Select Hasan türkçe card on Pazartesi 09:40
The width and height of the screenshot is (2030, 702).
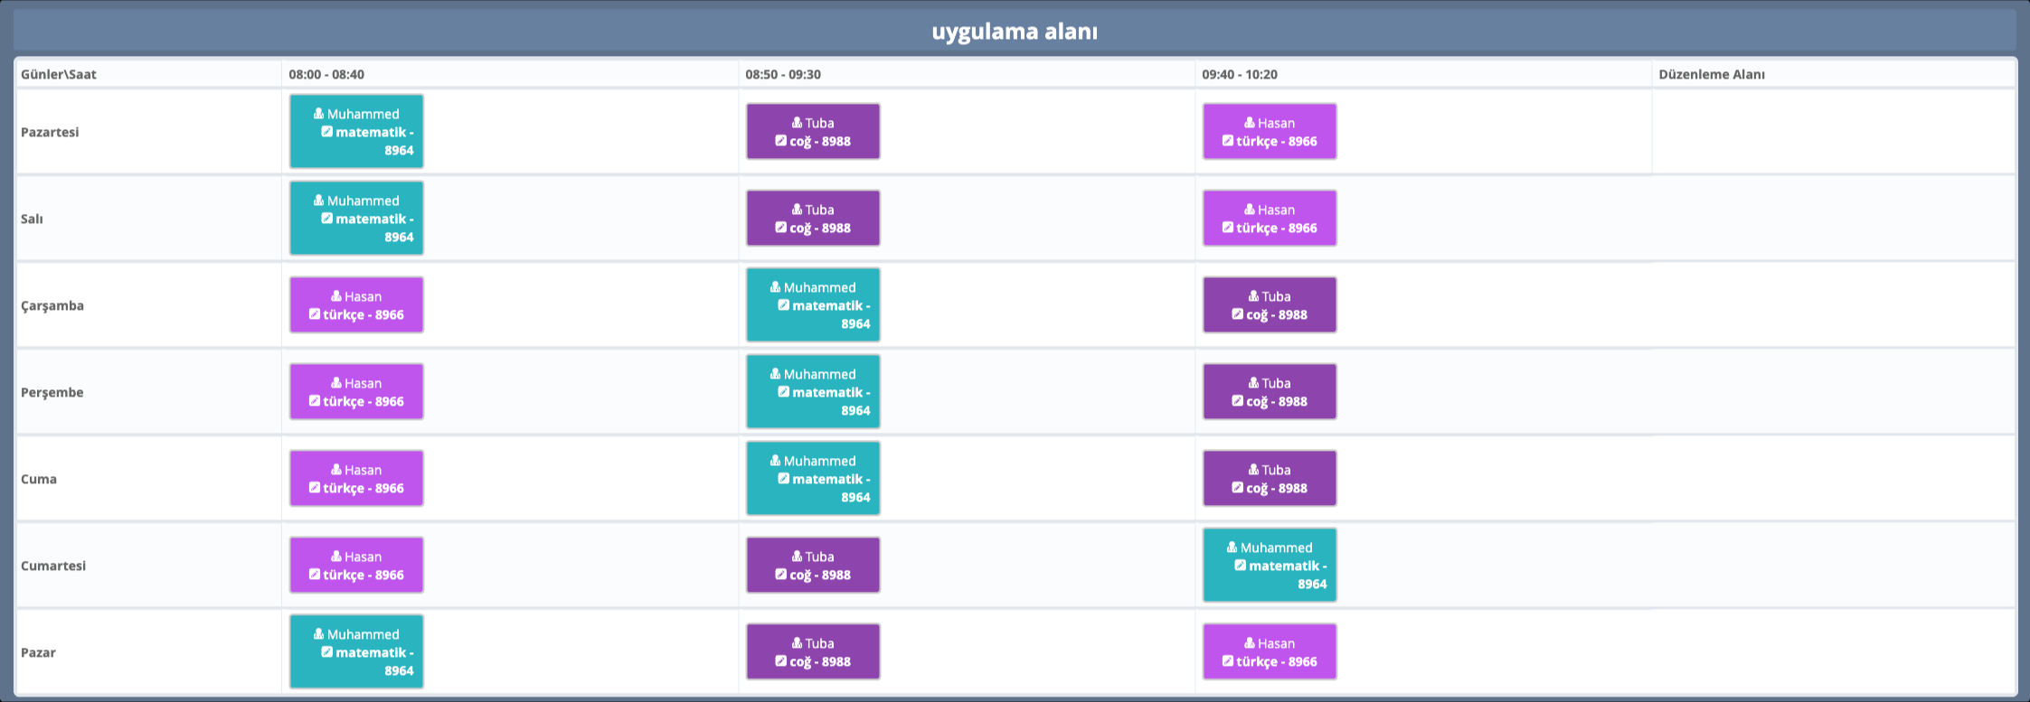[x=1269, y=132]
